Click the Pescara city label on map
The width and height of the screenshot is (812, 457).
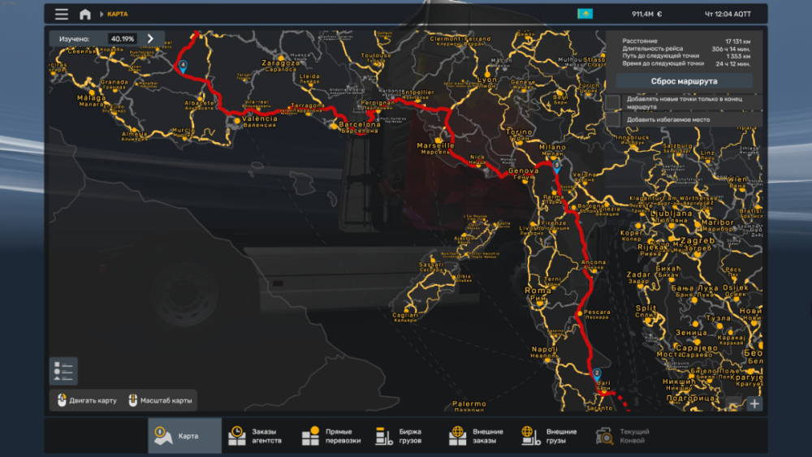[597, 313]
